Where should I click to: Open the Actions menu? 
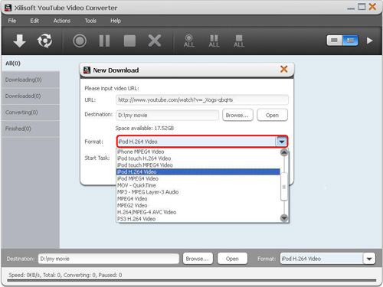(x=62, y=21)
